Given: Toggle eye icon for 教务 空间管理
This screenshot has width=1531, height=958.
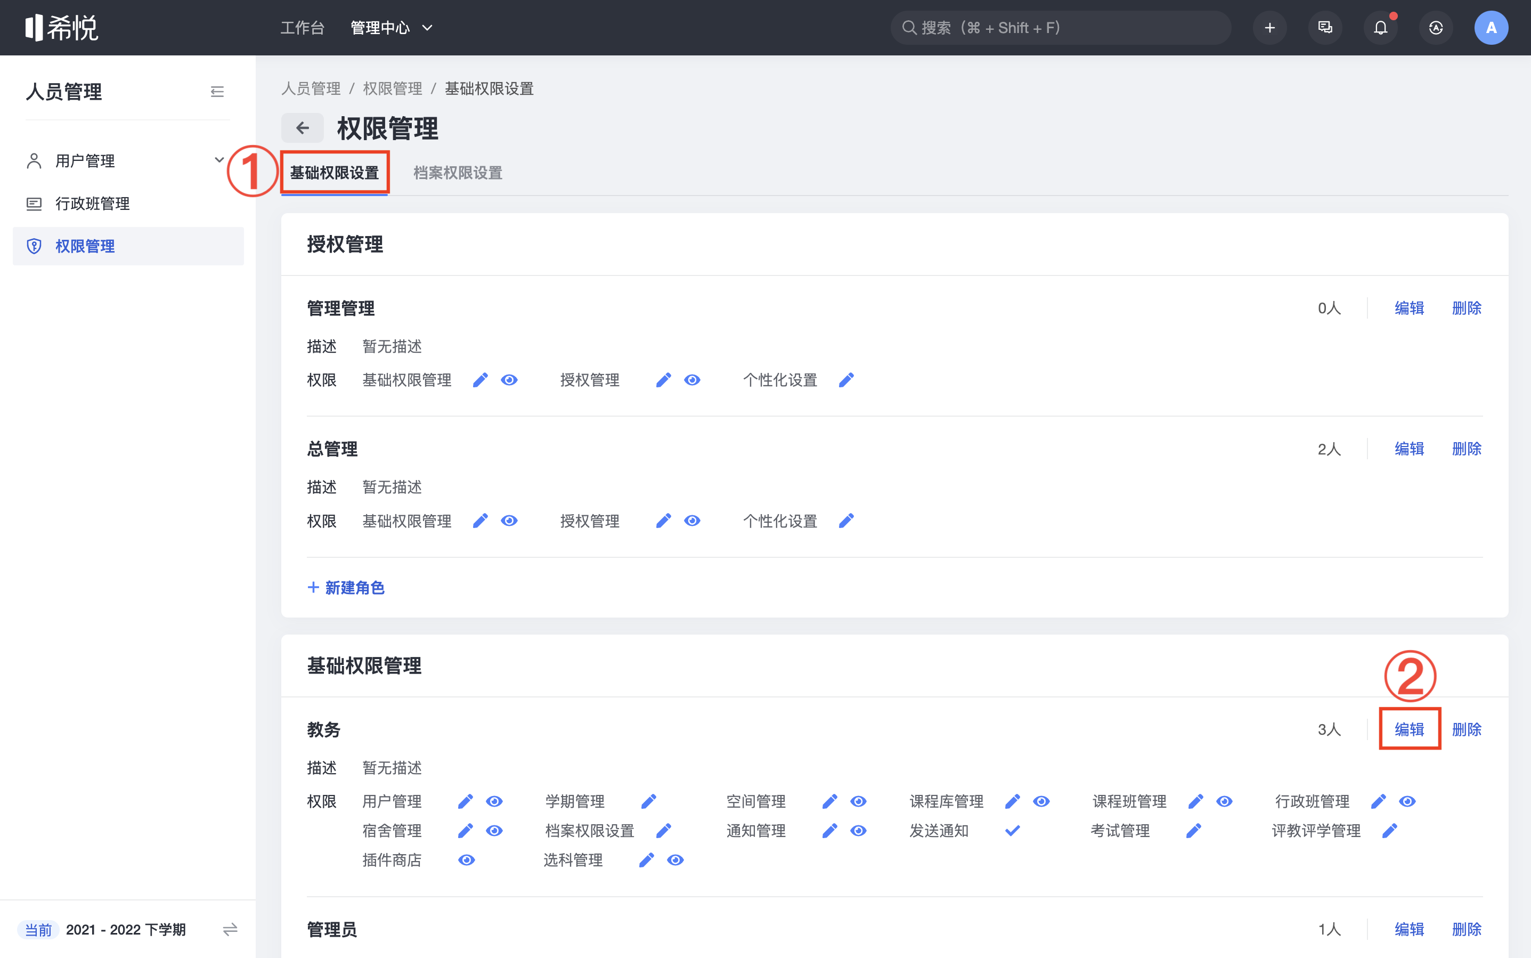Looking at the screenshot, I should tap(858, 801).
